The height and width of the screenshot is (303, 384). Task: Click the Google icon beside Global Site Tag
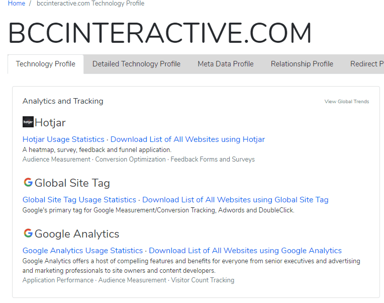pos(28,182)
